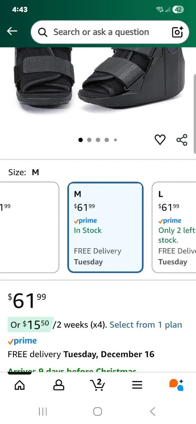Add item to wish list heart
Screen dimensions: 196x424
click(160, 140)
